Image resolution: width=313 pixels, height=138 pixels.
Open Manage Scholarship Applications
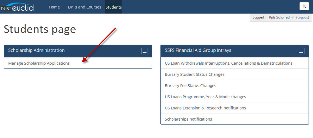pyautogui.click(x=39, y=63)
